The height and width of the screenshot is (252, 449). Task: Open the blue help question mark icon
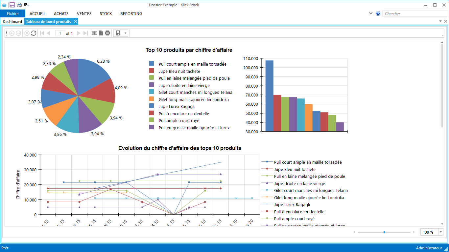pyautogui.click(x=378, y=14)
